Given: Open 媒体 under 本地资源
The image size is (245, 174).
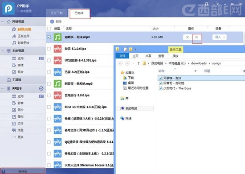Looking at the screenshot, I should tap(18, 65).
